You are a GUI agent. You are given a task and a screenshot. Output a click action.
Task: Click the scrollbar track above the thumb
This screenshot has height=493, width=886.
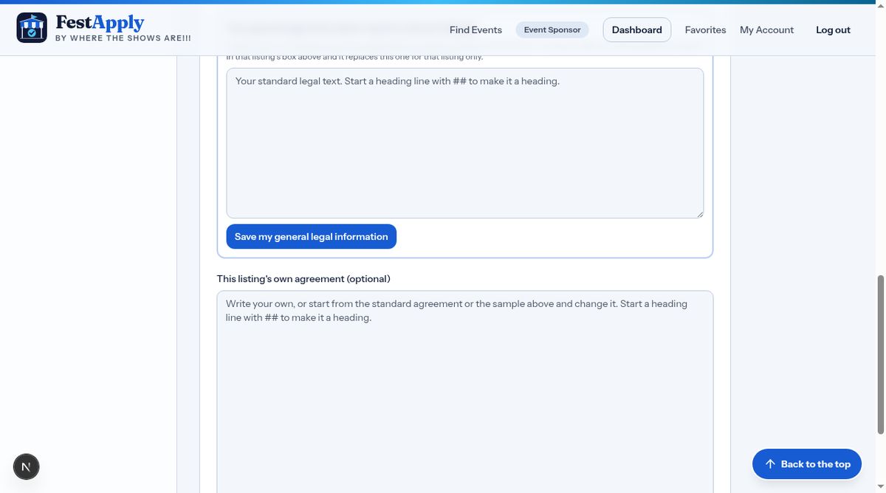tap(880, 140)
